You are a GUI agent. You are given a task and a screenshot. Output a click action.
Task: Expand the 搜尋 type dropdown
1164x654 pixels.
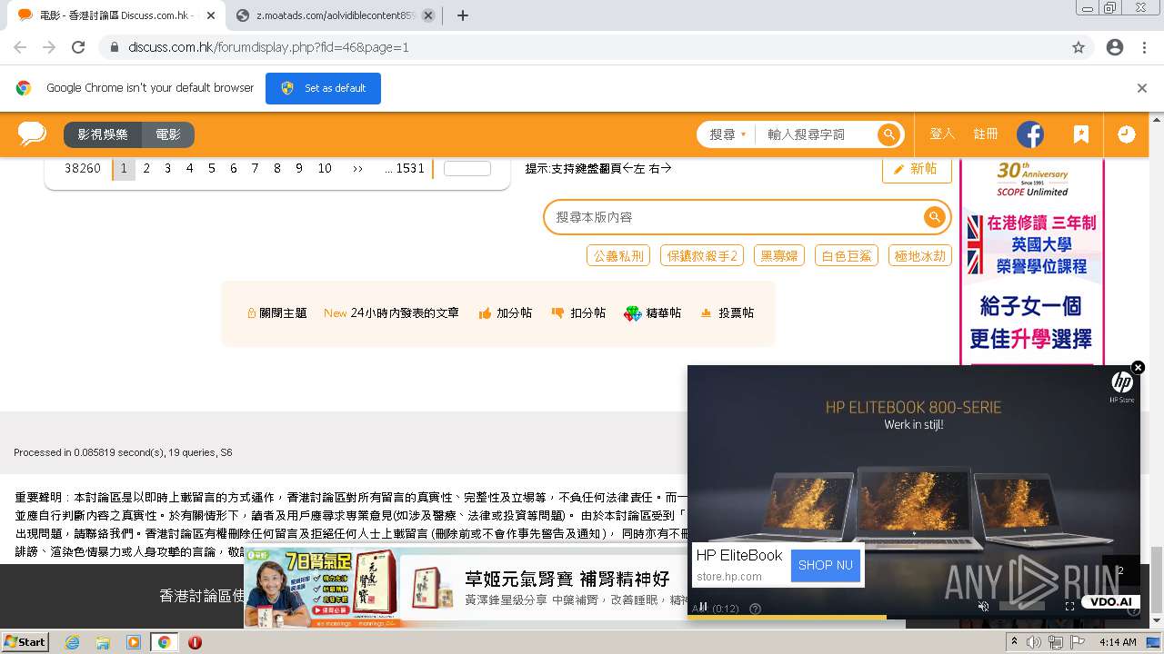click(x=727, y=134)
